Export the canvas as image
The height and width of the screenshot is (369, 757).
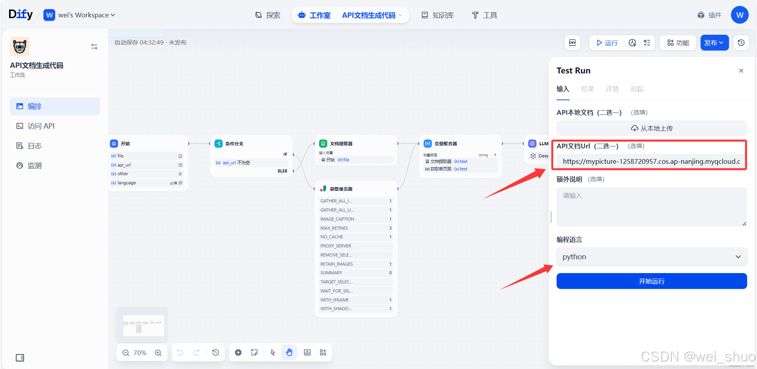coord(307,352)
